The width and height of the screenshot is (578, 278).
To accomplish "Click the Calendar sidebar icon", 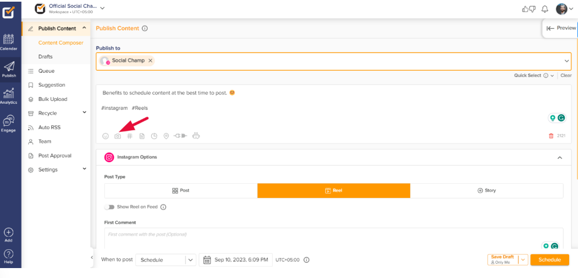I will [9, 42].
